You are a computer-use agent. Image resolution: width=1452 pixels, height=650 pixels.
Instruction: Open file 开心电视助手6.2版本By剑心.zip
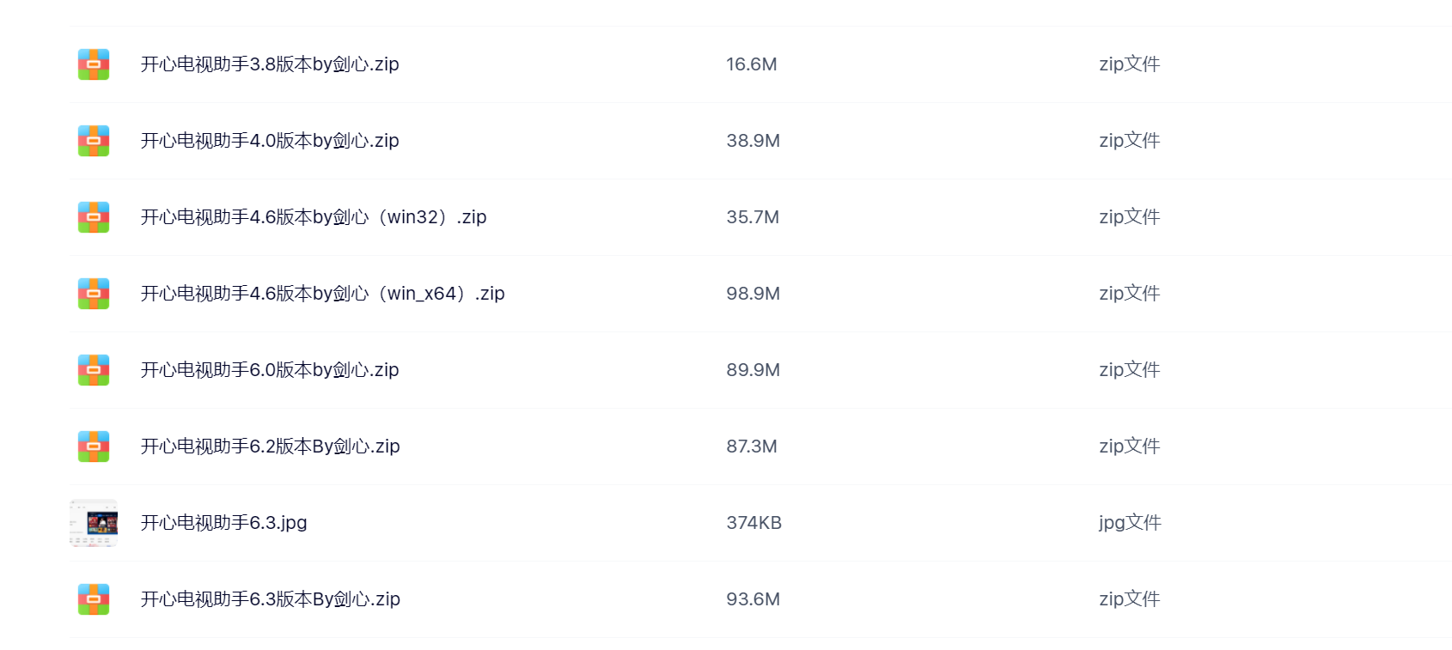pos(271,446)
